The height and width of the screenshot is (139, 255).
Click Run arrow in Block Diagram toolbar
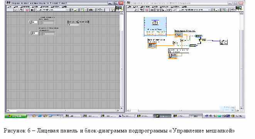tap(136, 10)
